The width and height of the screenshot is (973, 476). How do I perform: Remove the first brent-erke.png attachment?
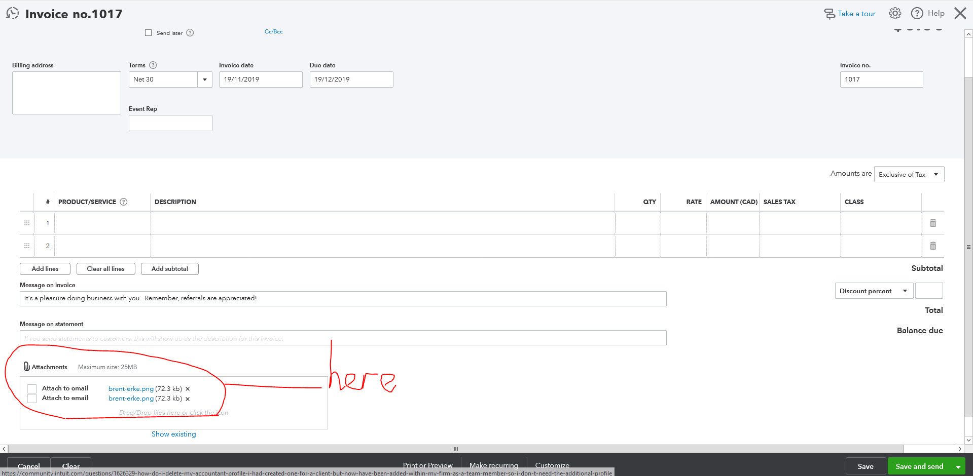pos(188,389)
